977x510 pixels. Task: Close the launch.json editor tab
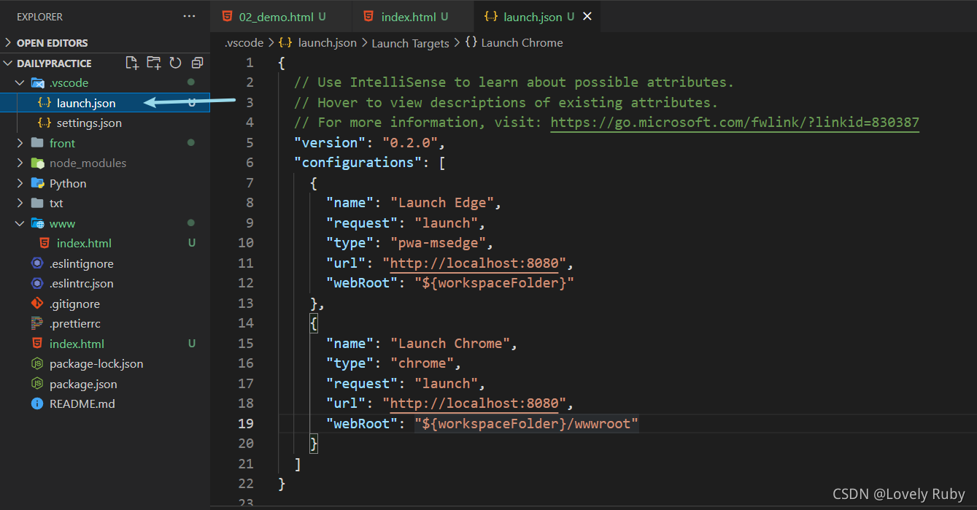click(587, 16)
